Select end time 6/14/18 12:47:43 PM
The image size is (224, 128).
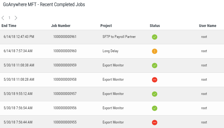pos(19,37)
